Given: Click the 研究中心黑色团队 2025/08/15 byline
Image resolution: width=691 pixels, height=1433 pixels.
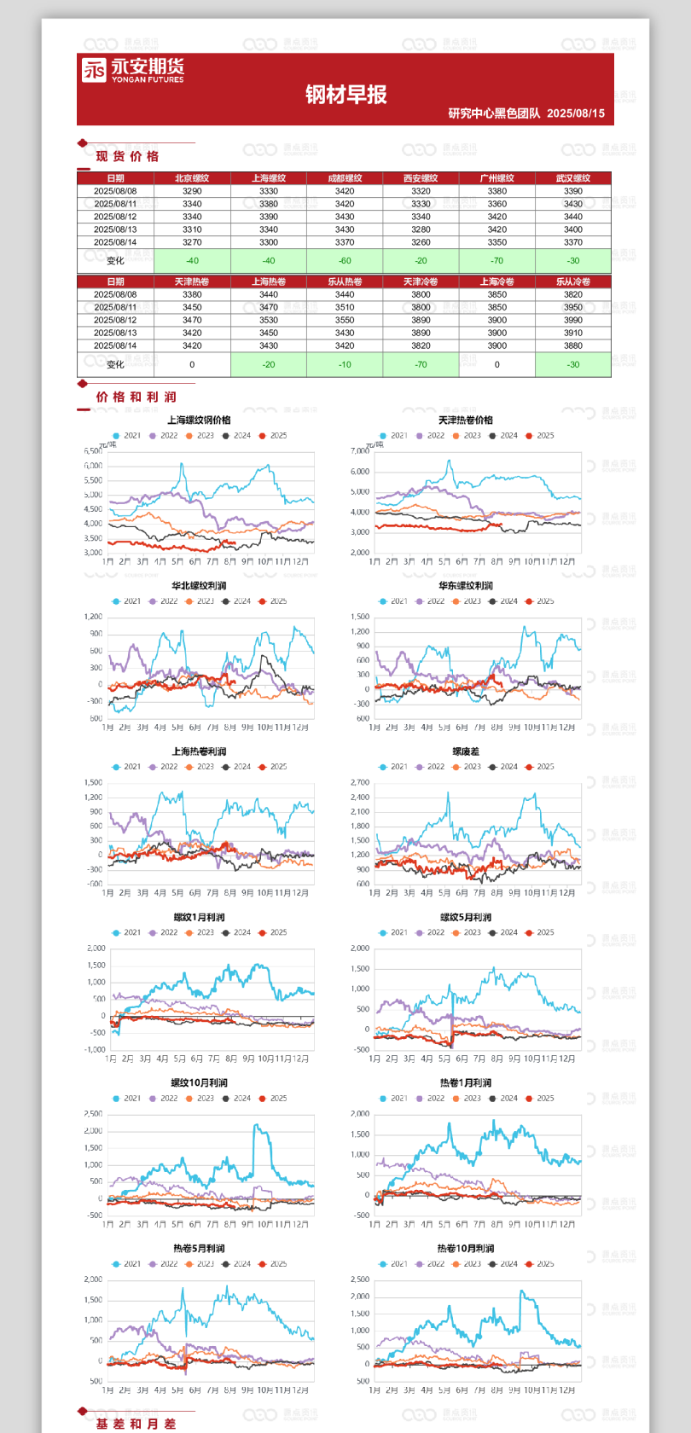Looking at the screenshot, I should click(526, 113).
